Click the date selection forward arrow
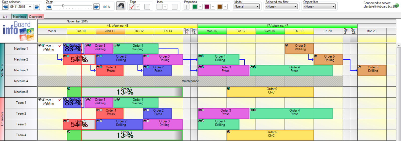The height and width of the screenshot is (141, 401). 37,7
